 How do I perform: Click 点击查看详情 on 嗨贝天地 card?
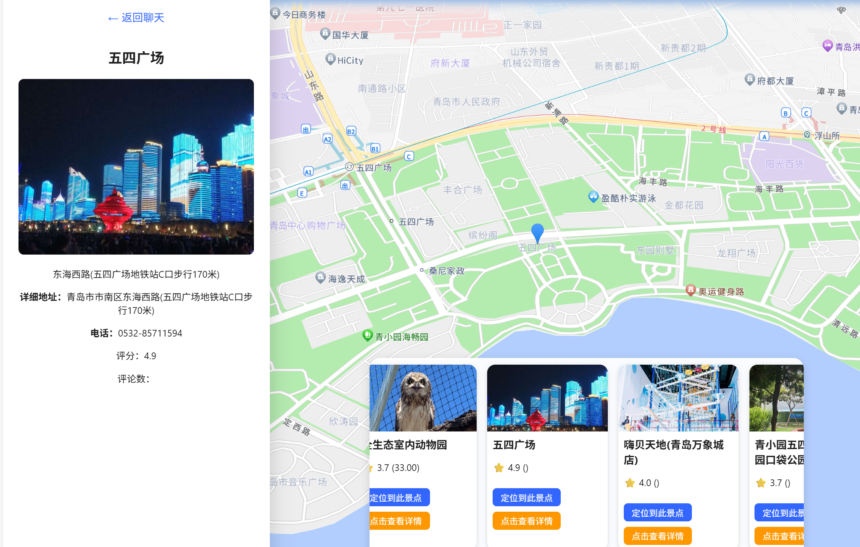coord(657,536)
